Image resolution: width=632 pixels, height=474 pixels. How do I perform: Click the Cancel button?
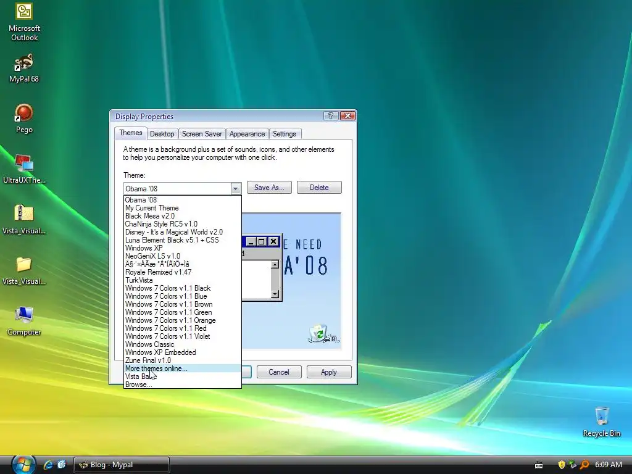point(279,372)
